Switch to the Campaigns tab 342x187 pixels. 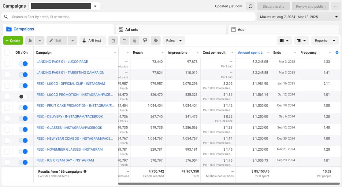[58, 29]
